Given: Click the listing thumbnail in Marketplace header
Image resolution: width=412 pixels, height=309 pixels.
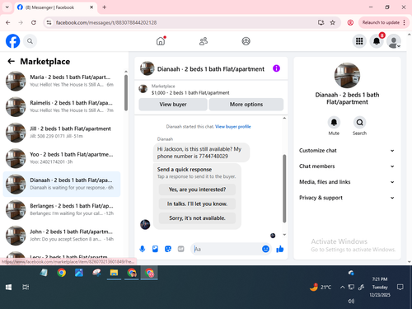Looking at the screenshot, I should [x=143, y=89].
